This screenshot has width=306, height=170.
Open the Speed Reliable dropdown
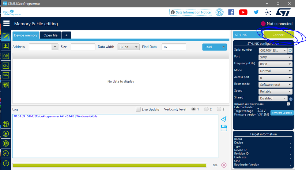(x=275, y=92)
